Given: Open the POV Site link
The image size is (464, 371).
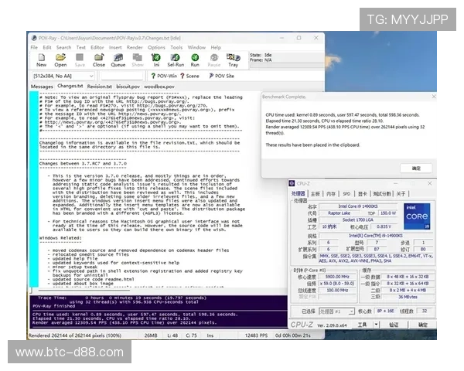Looking at the screenshot, I should [222, 76].
